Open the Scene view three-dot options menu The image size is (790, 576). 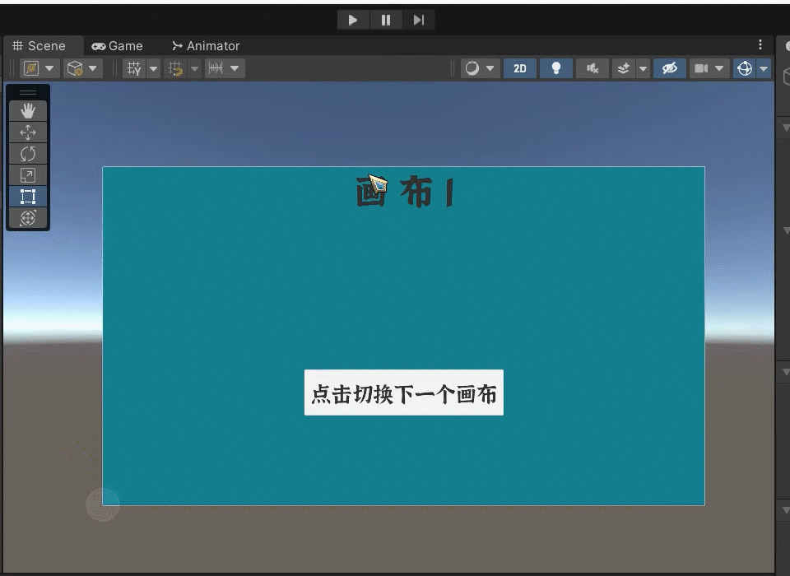pyautogui.click(x=760, y=45)
